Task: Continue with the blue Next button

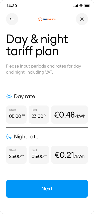Action: pyautogui.click(x=47, y=189)
